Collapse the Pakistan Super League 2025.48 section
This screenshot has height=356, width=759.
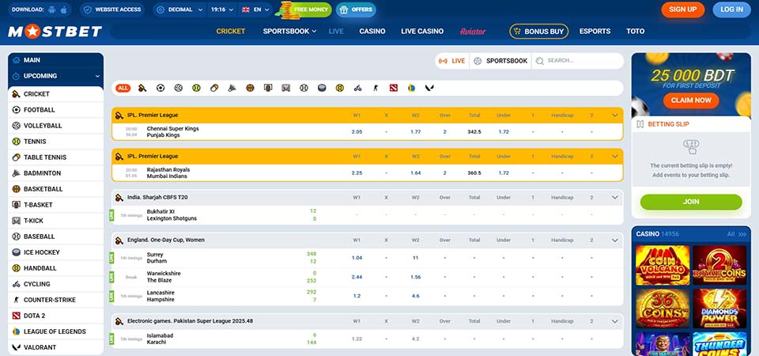pyautogui.click(x=615, y=321)
